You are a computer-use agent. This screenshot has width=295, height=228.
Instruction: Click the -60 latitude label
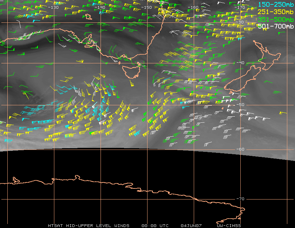pos(240,149)
